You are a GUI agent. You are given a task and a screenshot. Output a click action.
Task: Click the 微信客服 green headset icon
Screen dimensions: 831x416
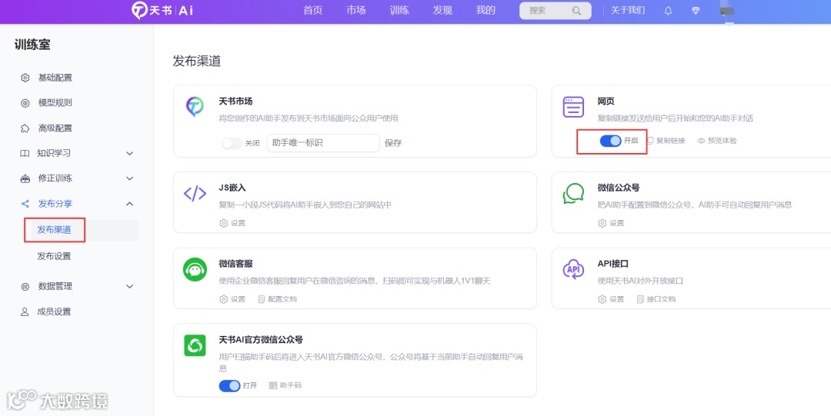[x=195, y=269]
